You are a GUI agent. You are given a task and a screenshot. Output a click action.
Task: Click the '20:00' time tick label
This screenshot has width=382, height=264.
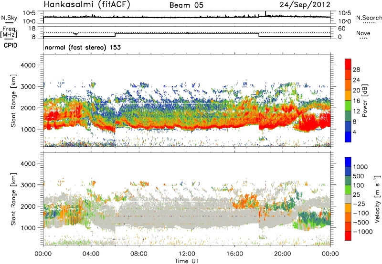[282, 254]
